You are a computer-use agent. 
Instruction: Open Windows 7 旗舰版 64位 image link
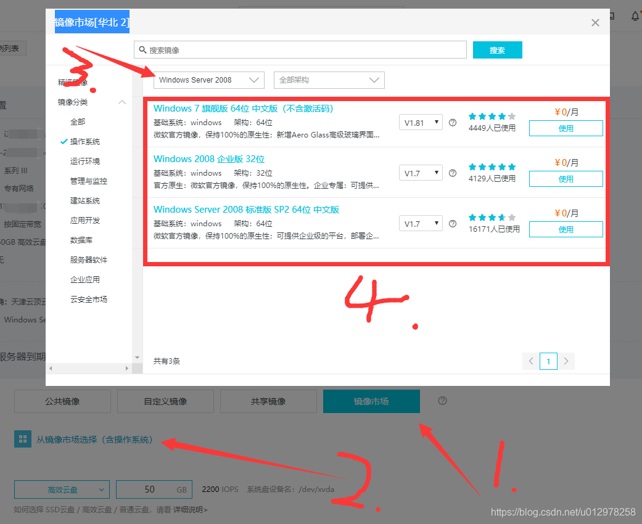(x=243, y=108)
